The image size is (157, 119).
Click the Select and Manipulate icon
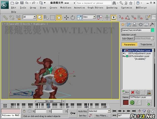107,17
